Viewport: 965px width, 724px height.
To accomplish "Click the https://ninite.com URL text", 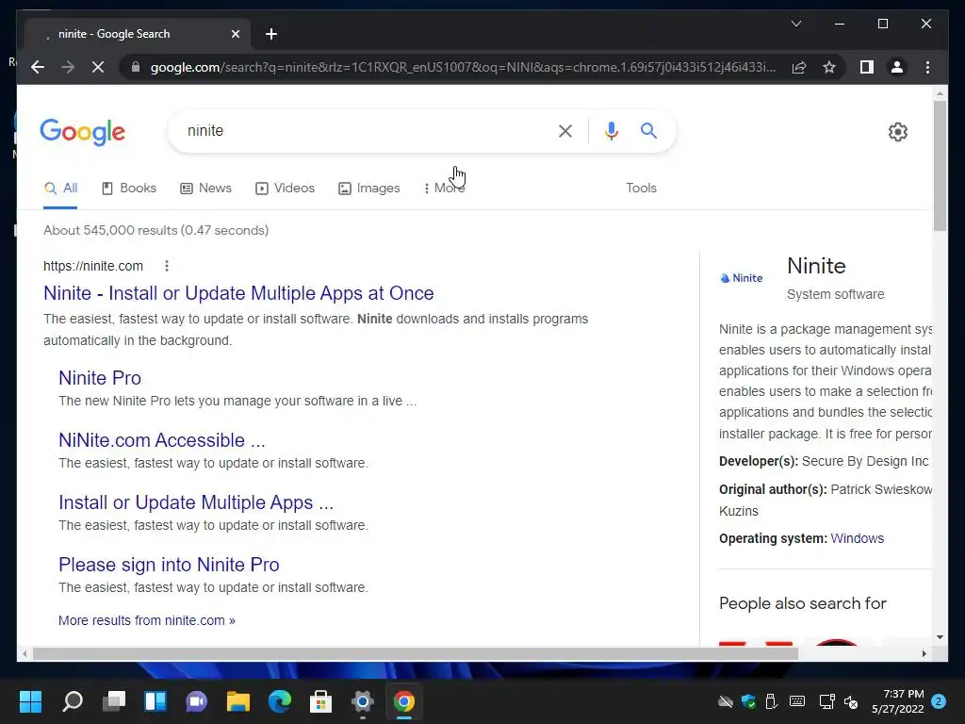I will click(93, 266).
